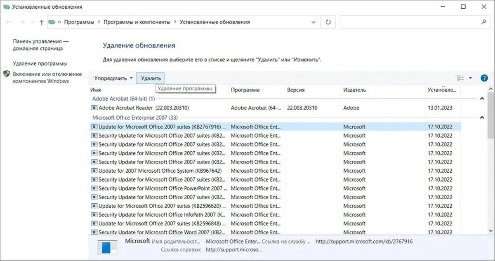The image size is (495, 261).
Task: Refresh the installed updates list
Action: coord(328,22)
